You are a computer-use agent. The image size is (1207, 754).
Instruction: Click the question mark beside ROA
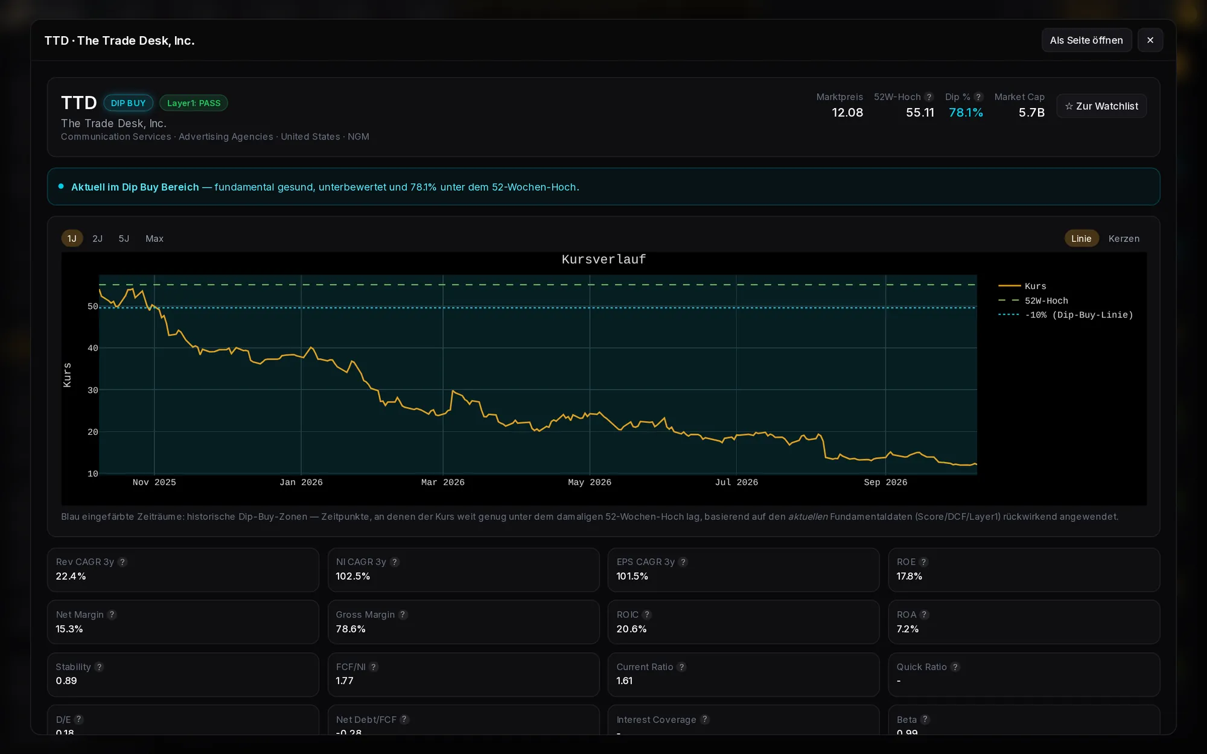pos(925,615)
